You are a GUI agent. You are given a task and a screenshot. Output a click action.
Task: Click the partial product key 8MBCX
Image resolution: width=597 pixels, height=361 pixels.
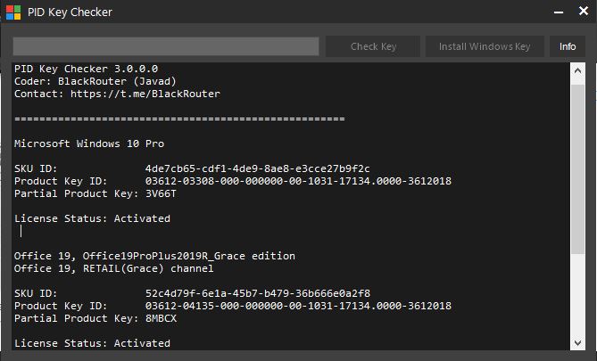(x=161, y=318)
